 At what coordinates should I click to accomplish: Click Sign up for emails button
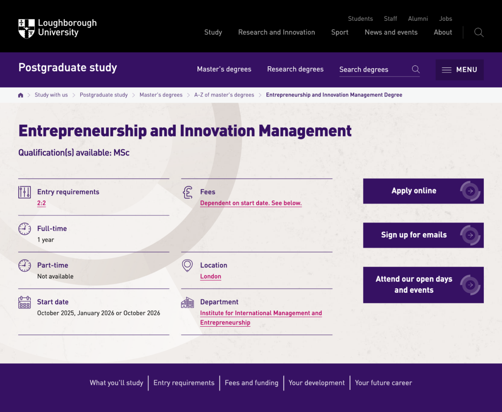(x=423, y=235)
